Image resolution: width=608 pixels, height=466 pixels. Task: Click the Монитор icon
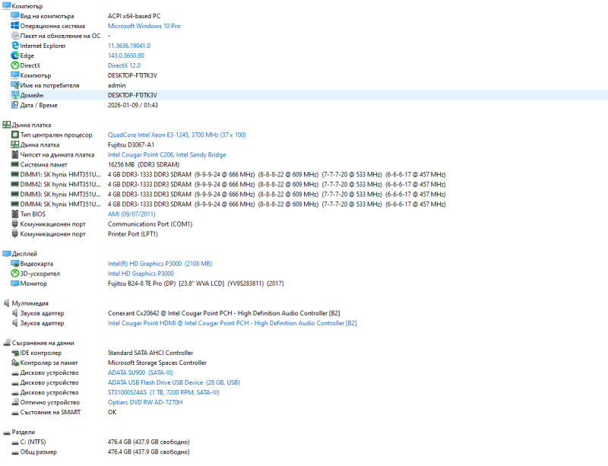click(14, 284)
